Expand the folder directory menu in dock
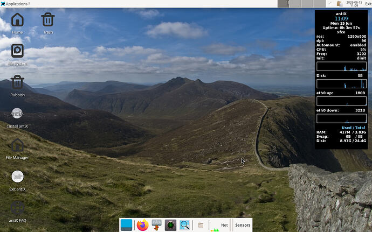The image size is (372, 232). point(201,225)
